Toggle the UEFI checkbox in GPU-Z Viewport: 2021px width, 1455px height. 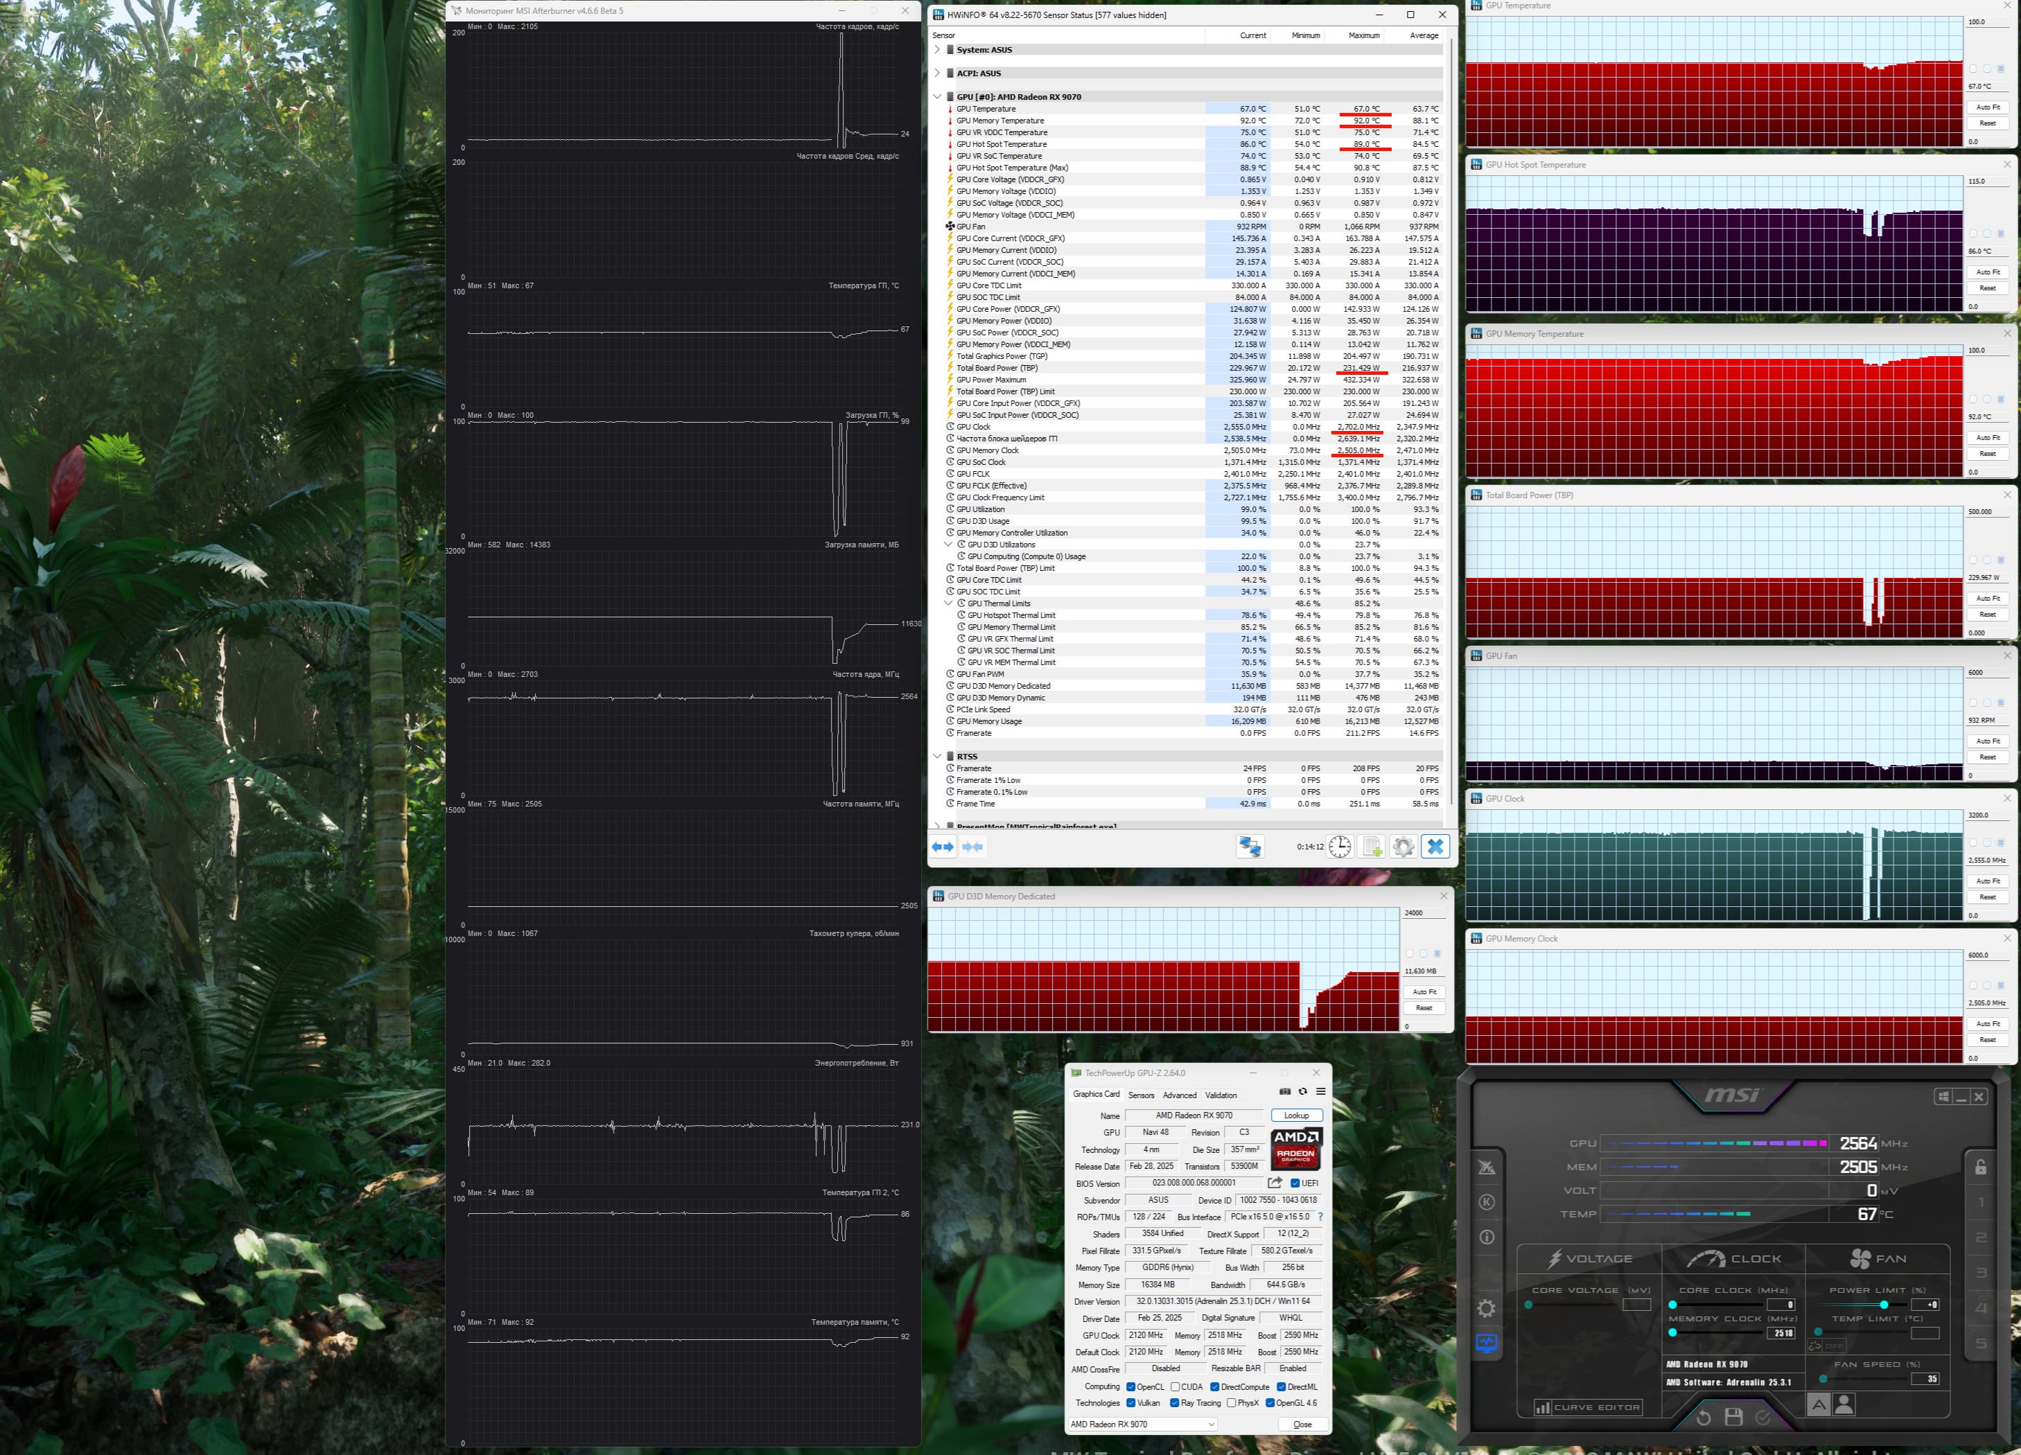pos(1295,1183)
